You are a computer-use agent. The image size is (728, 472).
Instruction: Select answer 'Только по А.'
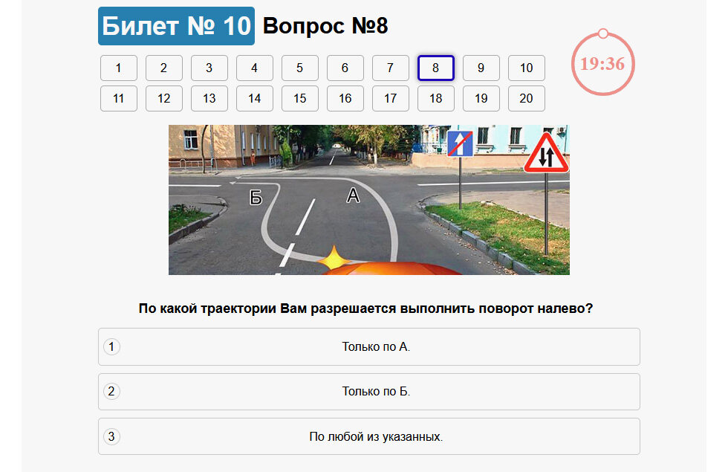pyautogui.click(x=369, y=346)
